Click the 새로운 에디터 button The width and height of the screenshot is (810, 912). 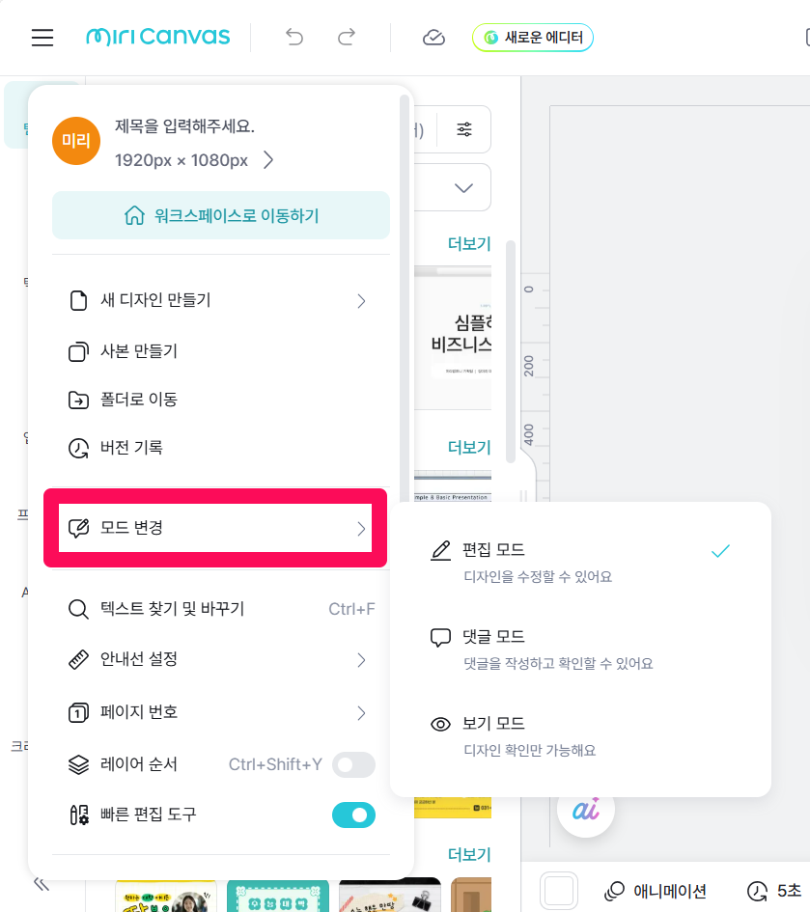[533, 38]
